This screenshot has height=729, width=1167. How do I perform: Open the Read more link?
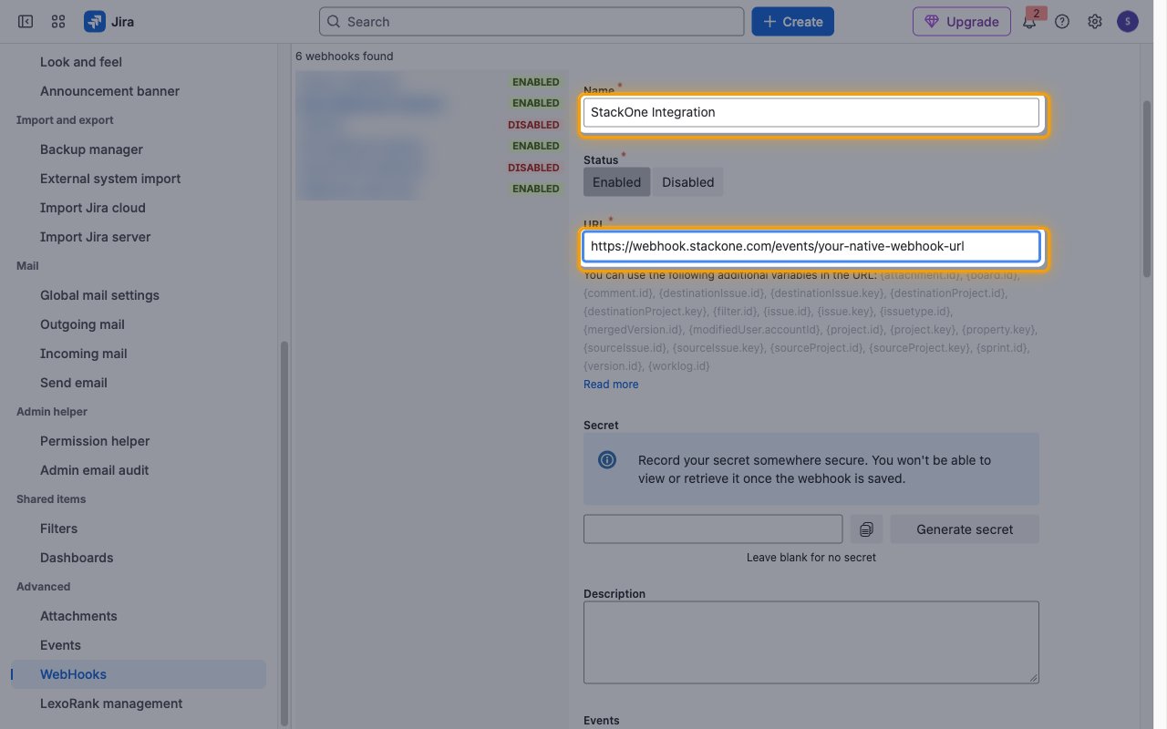tap(611, 385)
